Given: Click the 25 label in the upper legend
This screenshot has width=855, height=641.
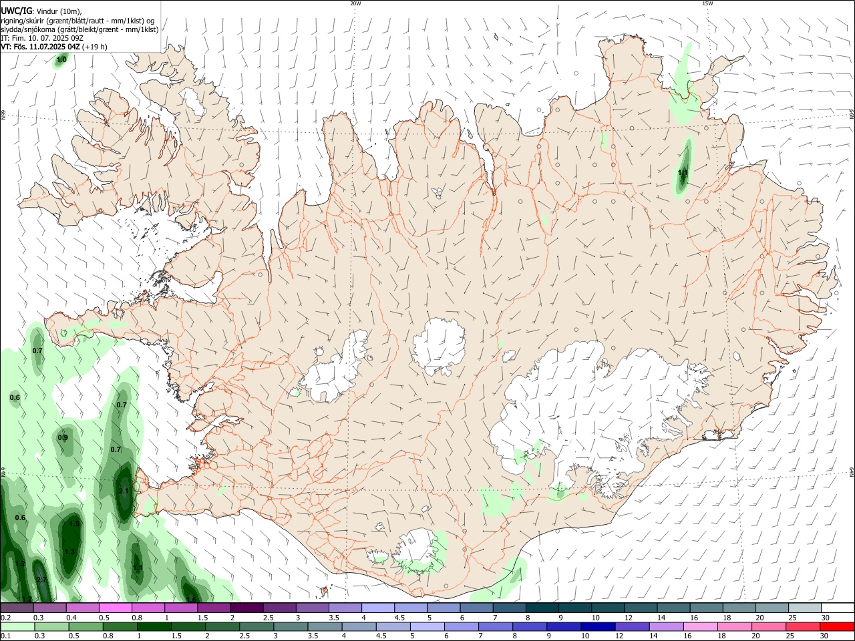Looking at the screenshot, I should coord(792,618).
